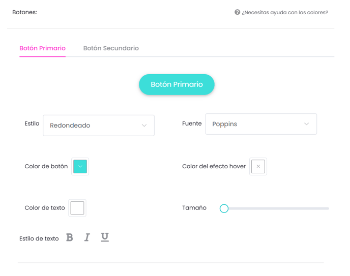Open the Redondeado style combo box
The height and width of the screenshot is (276, 350).
coord(99,126)
